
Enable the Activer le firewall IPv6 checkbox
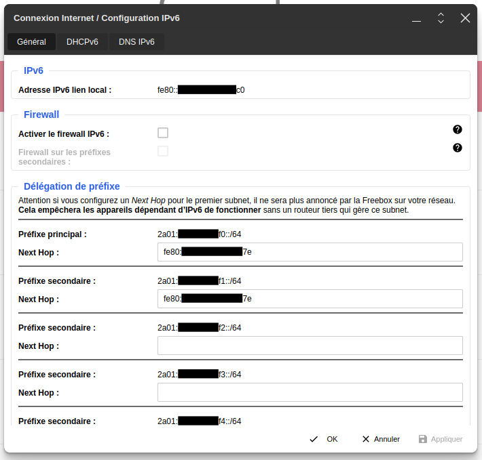coord(163,133)
